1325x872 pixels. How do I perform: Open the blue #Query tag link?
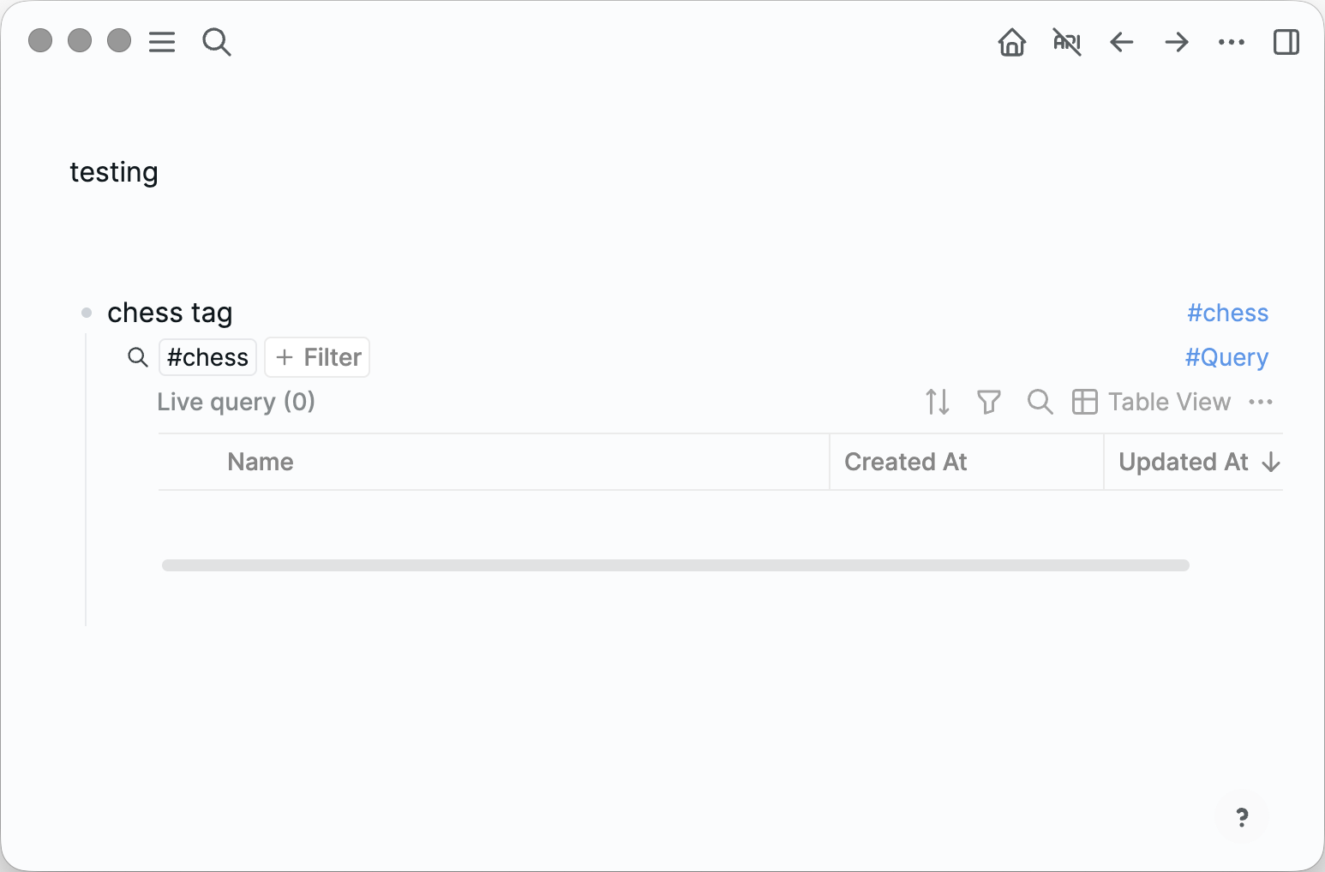1226,357
